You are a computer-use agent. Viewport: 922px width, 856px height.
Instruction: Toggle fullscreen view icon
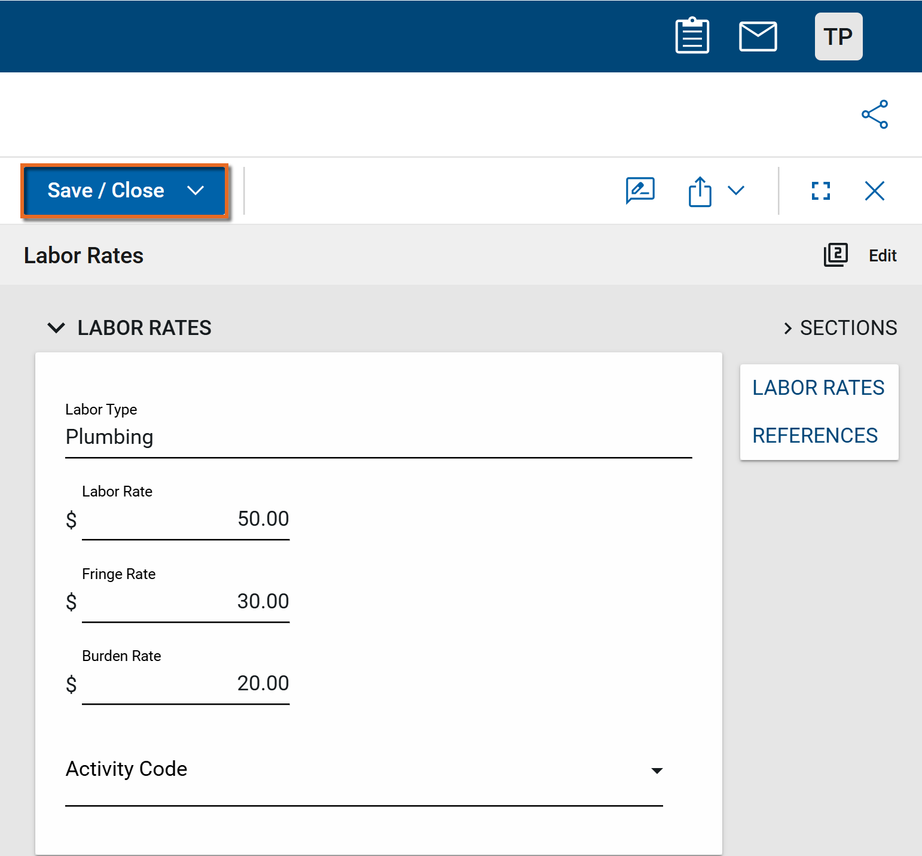(820, 191)
